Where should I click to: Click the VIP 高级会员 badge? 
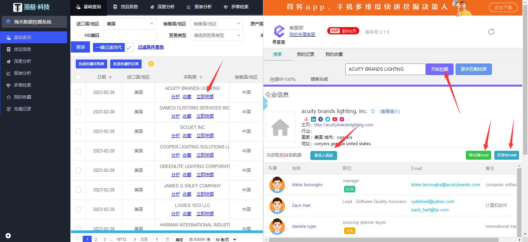343,31
